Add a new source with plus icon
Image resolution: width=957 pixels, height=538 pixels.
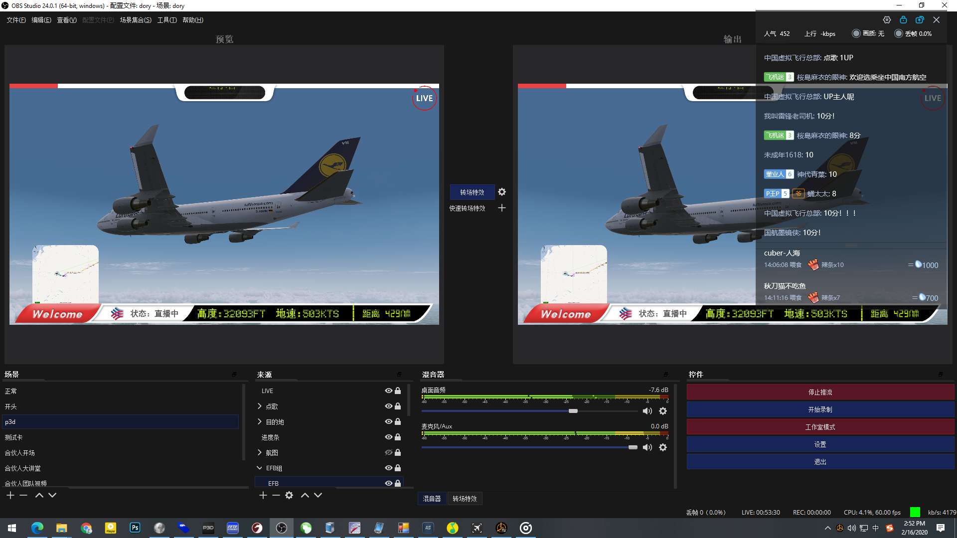click(x=263, y=495)
